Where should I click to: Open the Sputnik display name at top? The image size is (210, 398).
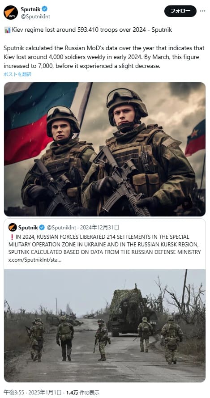pos(30,9)
